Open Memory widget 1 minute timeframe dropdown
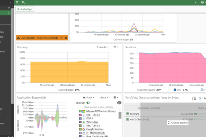The height and width of the screenshot is (137, 206). click(x=103, y=47)
